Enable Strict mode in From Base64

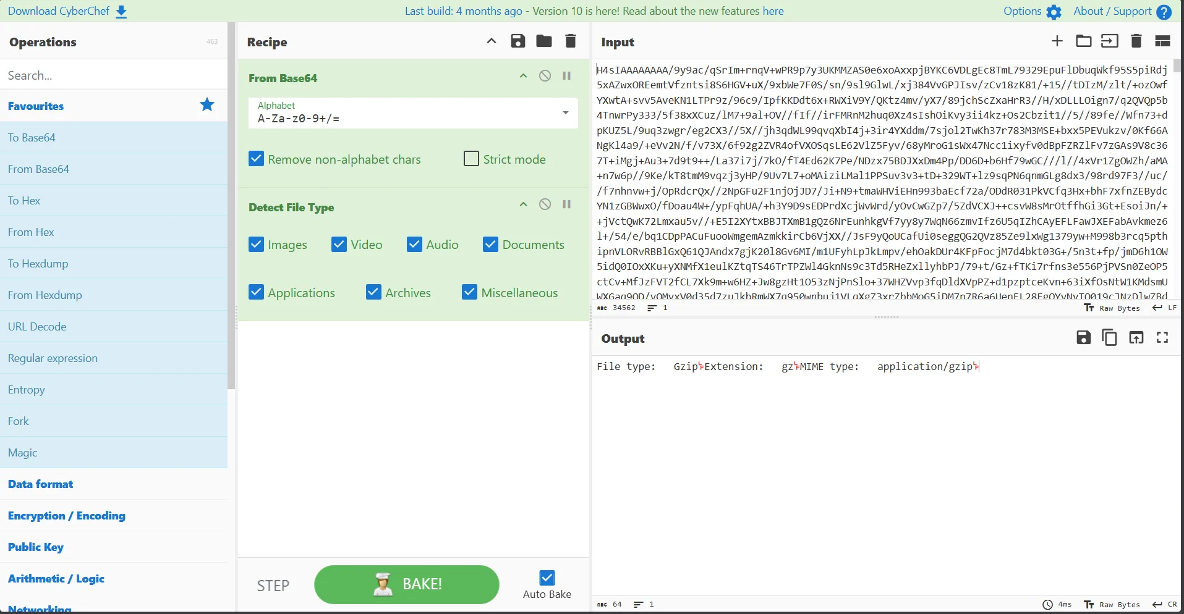(471, 159)
